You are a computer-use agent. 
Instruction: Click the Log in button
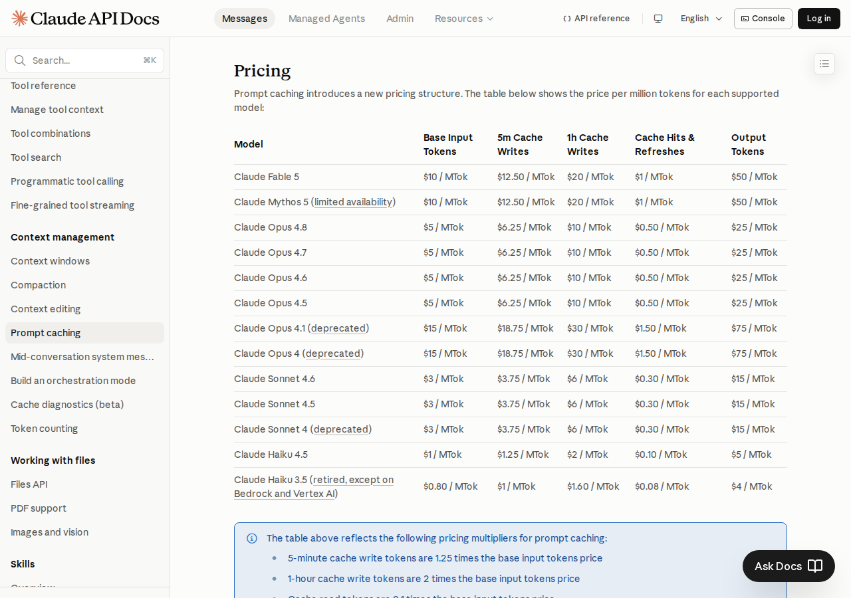click(x=819, y=19)
